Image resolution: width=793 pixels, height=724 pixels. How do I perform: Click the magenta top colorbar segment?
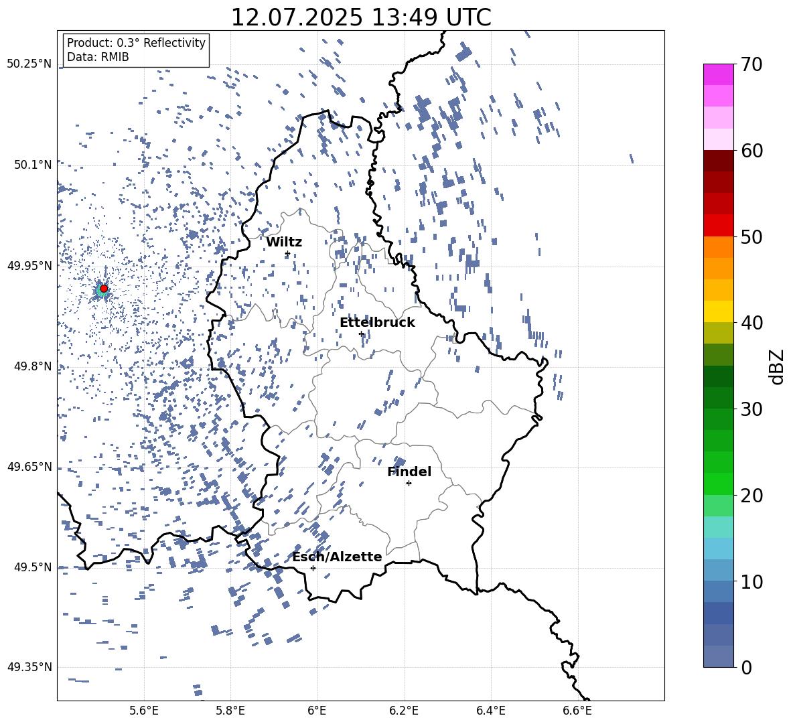[719, 75]
